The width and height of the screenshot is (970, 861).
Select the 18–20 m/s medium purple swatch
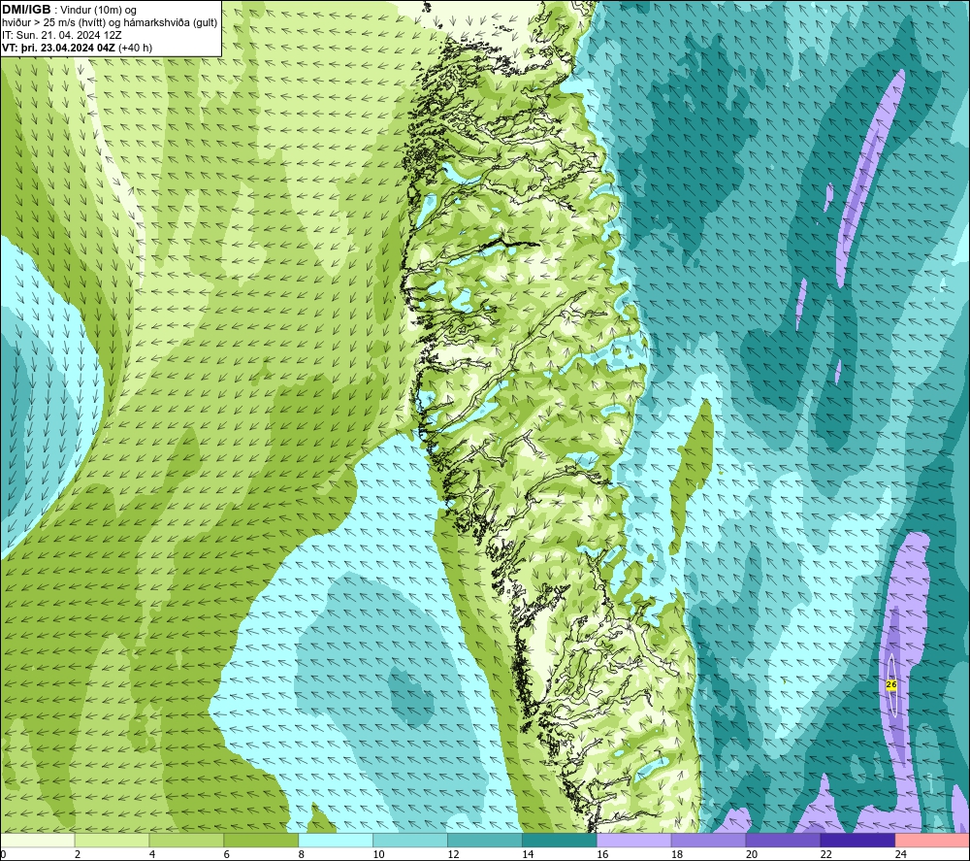coord(708,841)
